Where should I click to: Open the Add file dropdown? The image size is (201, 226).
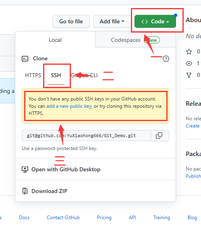tap(112, 21)
